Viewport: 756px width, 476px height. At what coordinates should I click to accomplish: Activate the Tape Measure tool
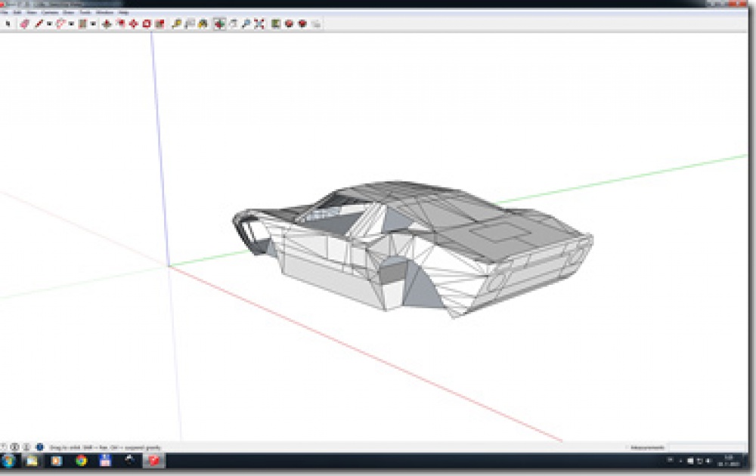click(x=177, y=23)
